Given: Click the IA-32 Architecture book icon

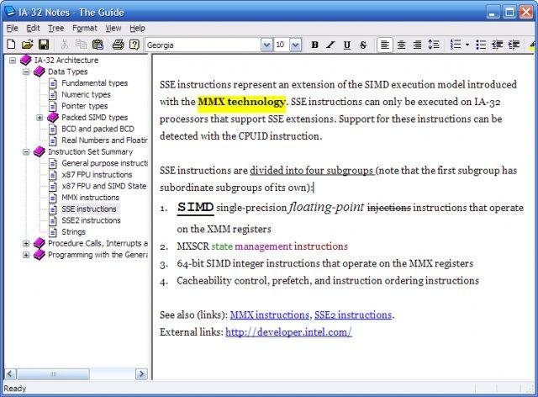Looking at the screenshot, I should click(26, 60).
